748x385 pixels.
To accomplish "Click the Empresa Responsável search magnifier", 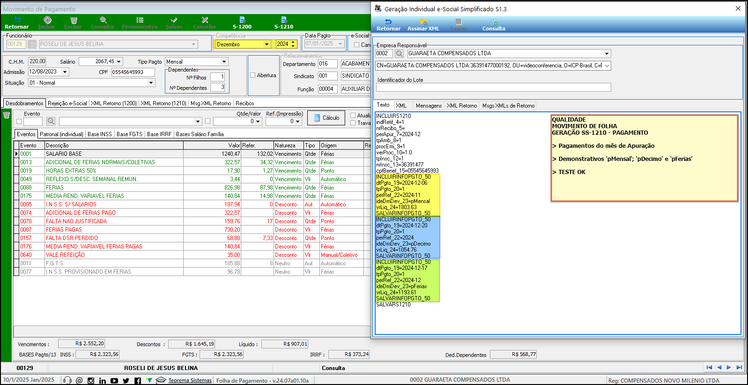I will pos(400,54).
